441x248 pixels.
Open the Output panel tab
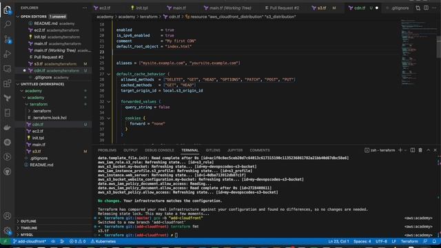tap(131, 150)
